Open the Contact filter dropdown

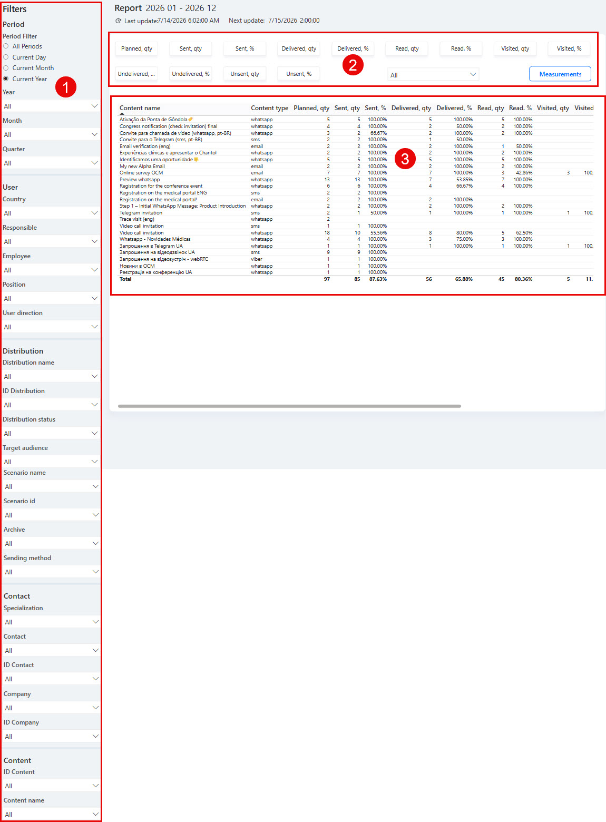tap(51, 650)
